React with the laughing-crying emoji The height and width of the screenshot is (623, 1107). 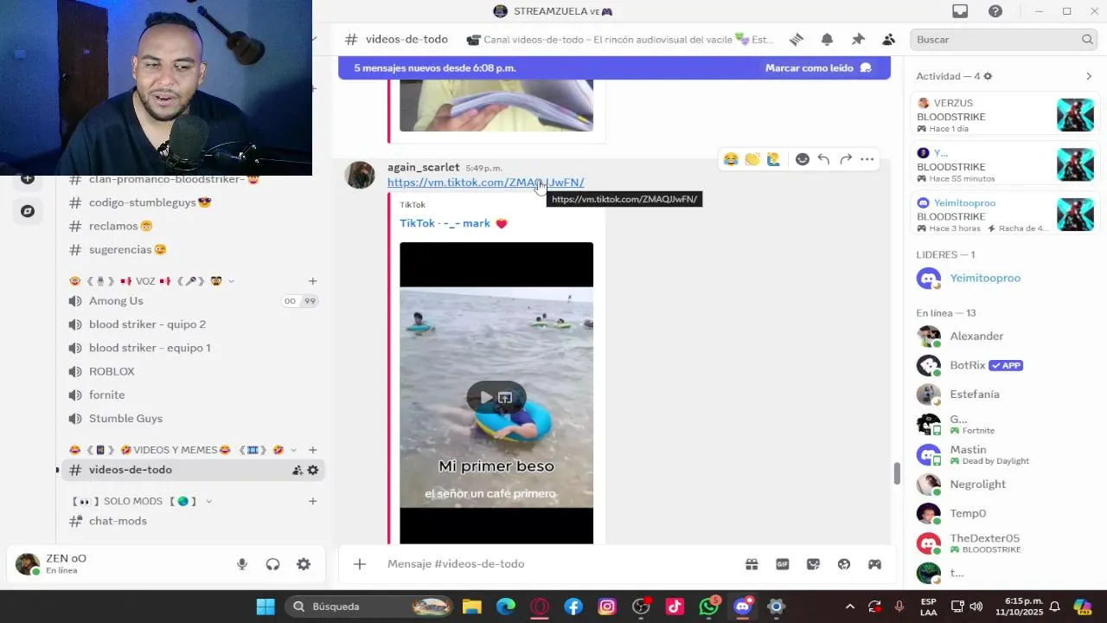point(731,159)
